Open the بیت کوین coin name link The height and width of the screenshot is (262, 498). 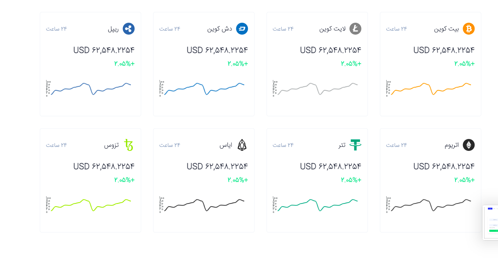coord(446,29)
